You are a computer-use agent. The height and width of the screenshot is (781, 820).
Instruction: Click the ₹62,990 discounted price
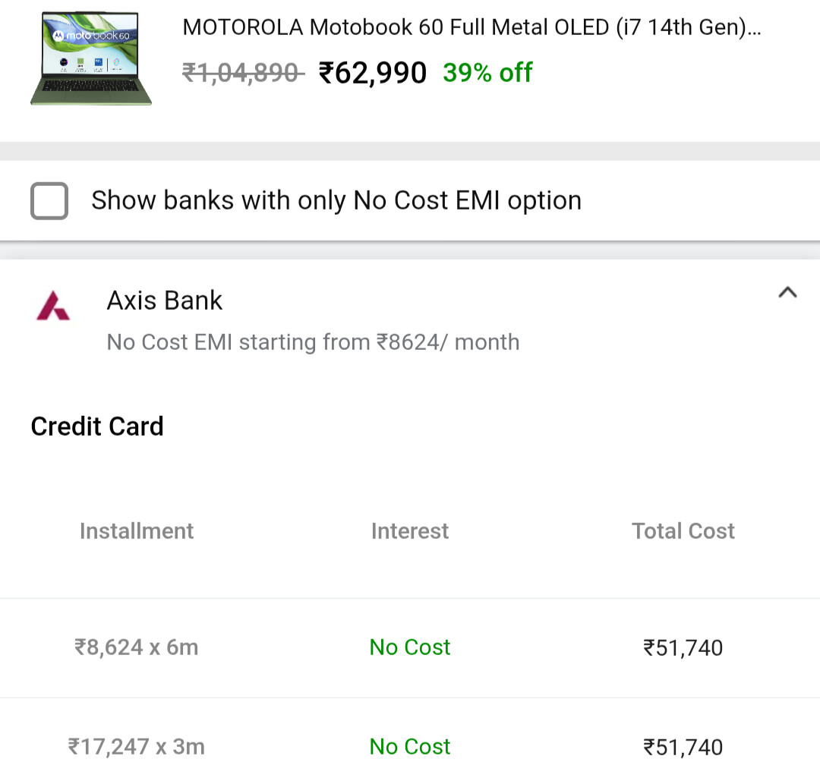pyautogui.click(x=372, y=73)
